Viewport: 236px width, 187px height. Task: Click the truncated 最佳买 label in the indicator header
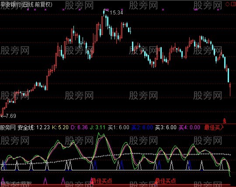pyautogui.click(x=214, y=127)
